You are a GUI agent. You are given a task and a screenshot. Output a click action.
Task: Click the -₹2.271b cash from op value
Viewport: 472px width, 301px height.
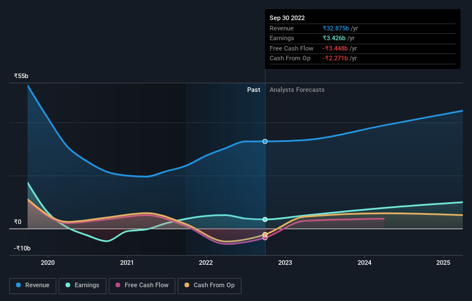(335, 59)
